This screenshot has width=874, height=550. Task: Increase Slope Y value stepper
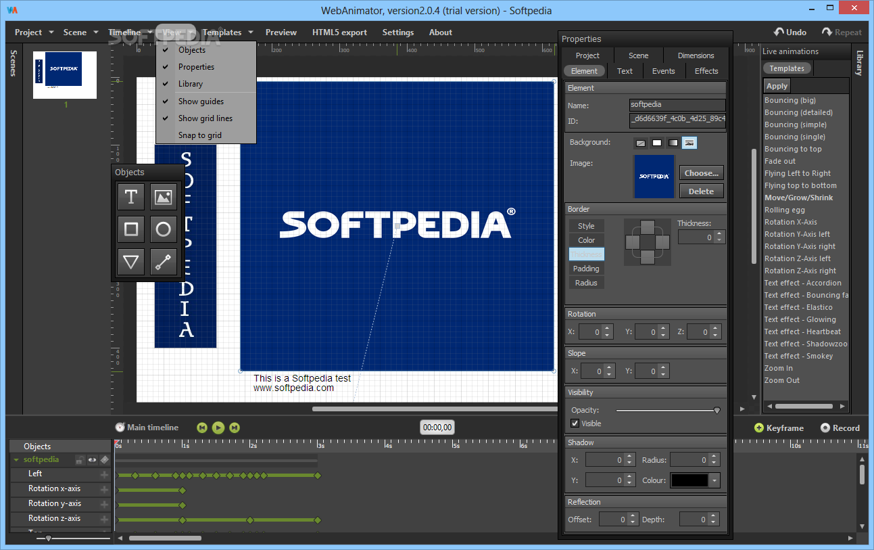coord(663,368)
